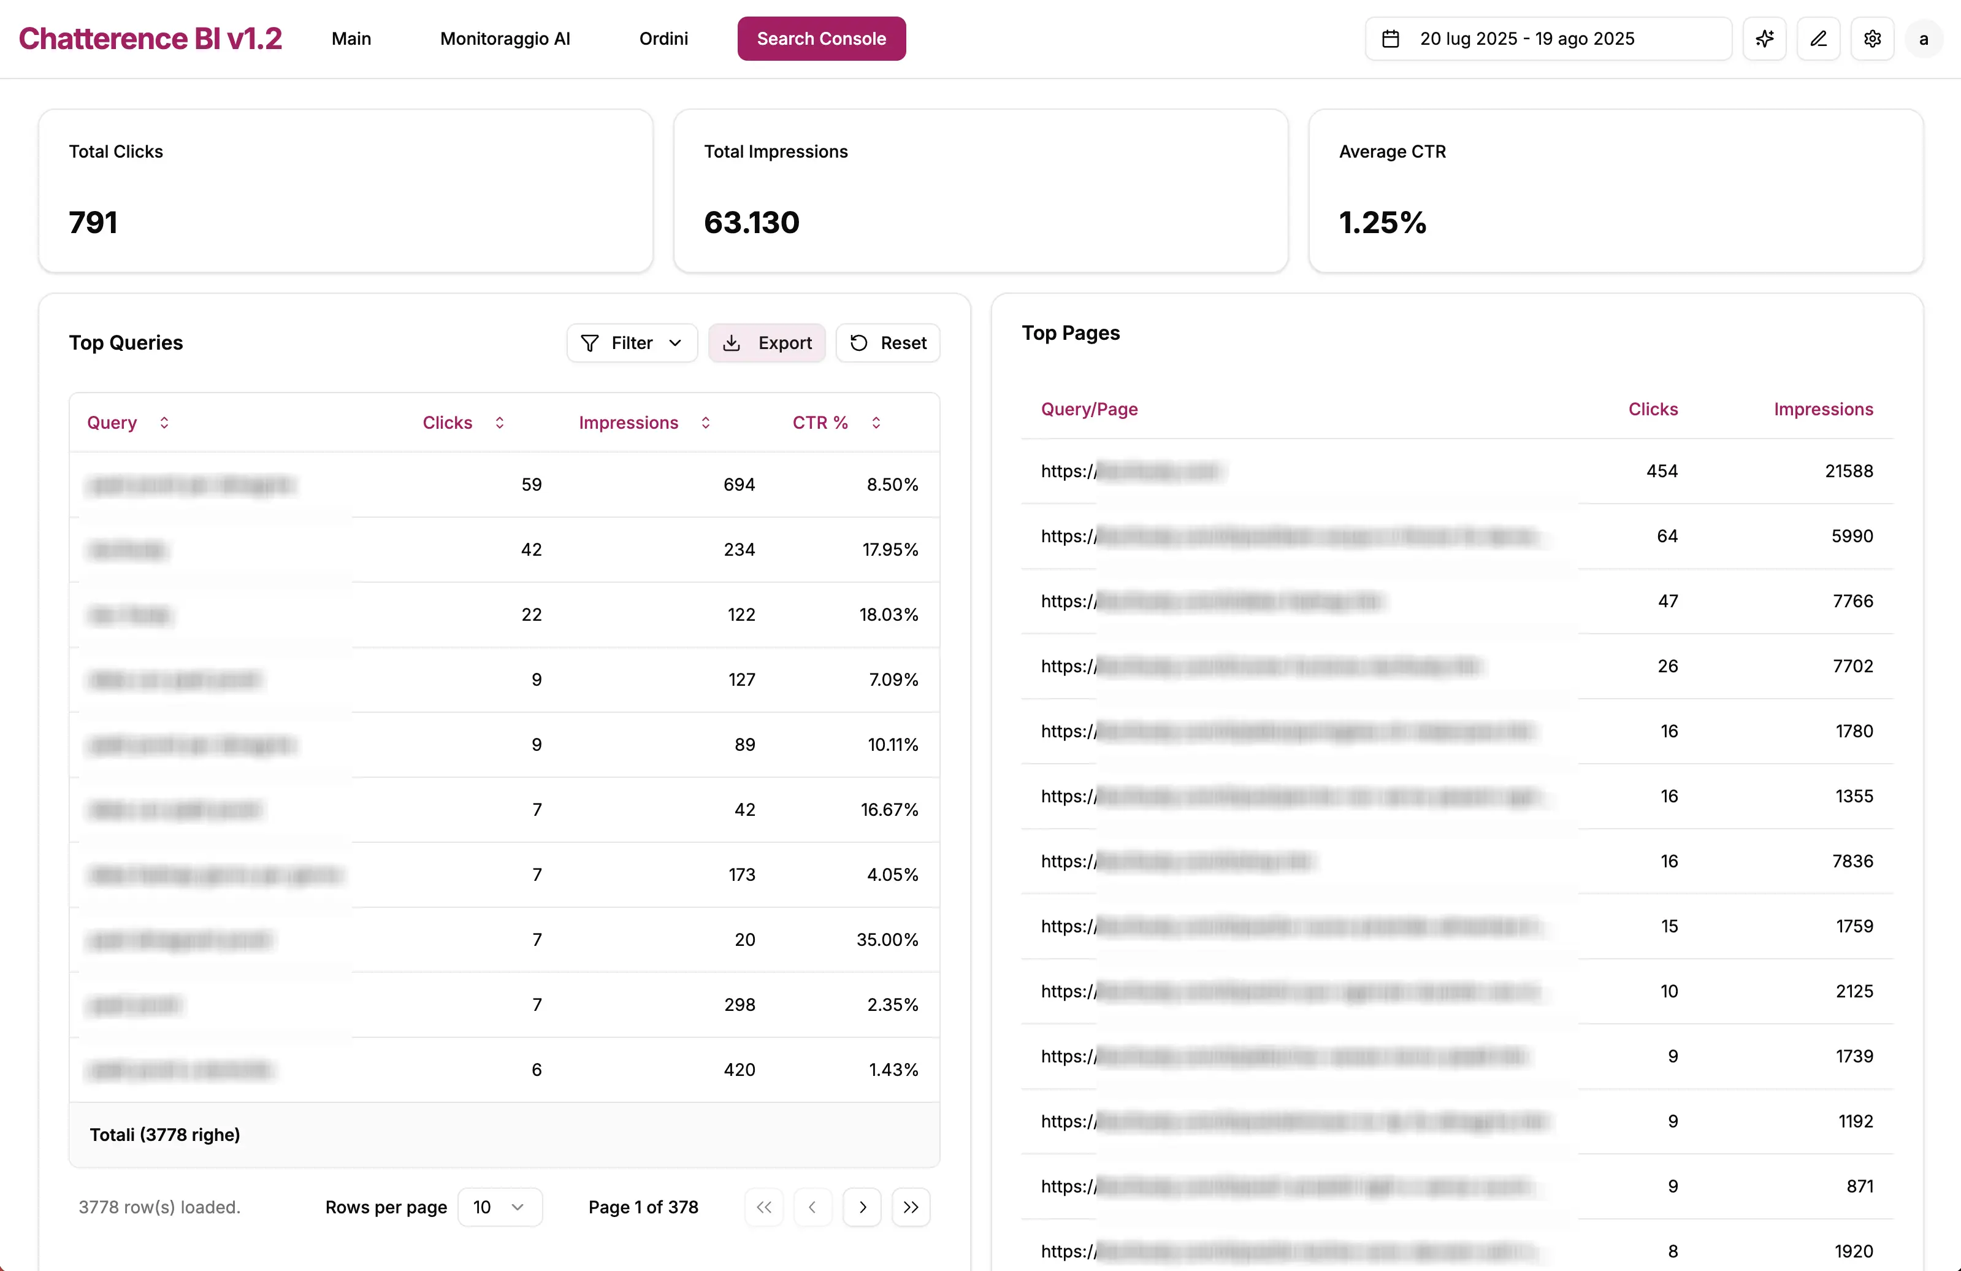1961x1271 pixels.
Task: Expand the Filter options chevron
Action: [676, 343]
